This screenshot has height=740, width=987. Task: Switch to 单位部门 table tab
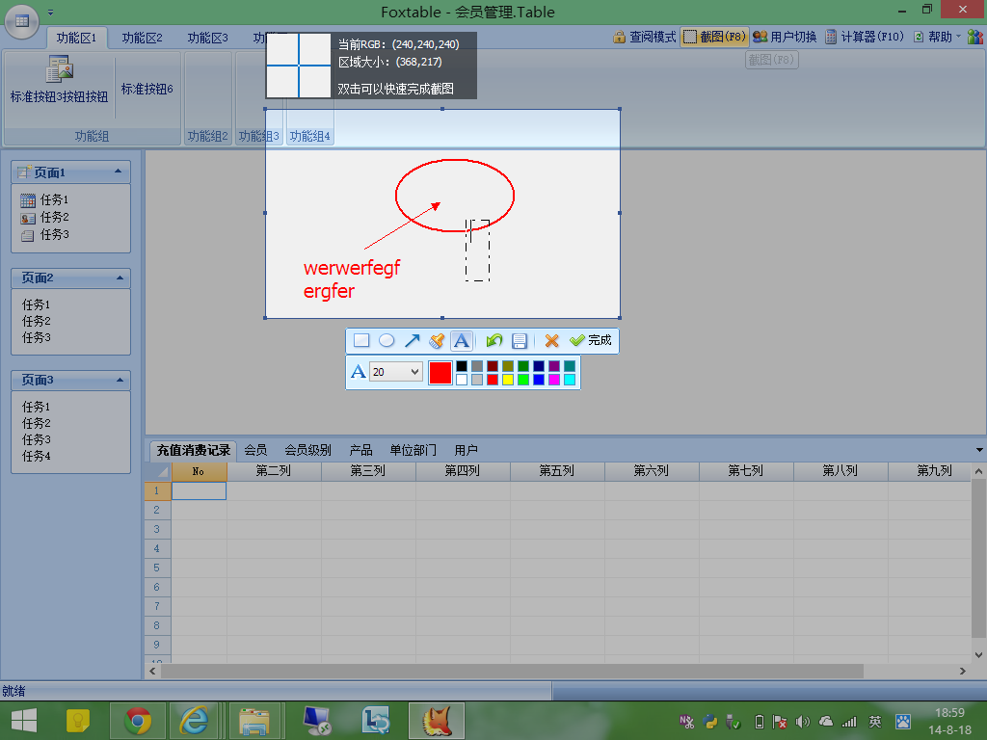coord(413,450)
